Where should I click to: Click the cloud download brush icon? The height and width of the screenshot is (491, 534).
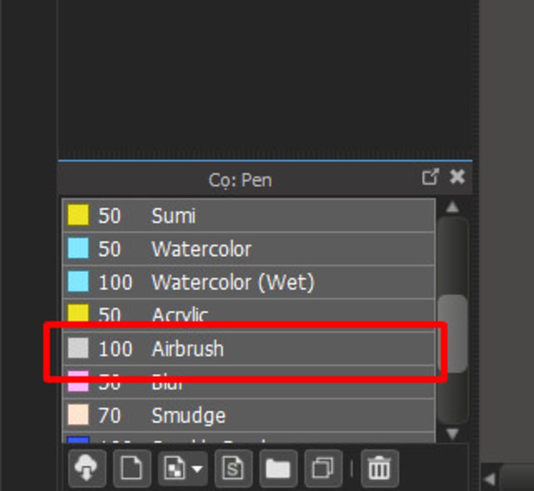87,468
